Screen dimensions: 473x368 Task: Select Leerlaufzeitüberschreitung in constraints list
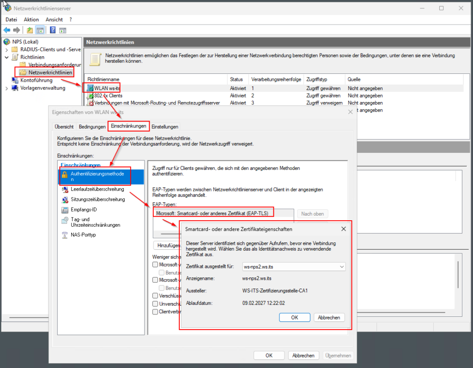pos(97,189)
